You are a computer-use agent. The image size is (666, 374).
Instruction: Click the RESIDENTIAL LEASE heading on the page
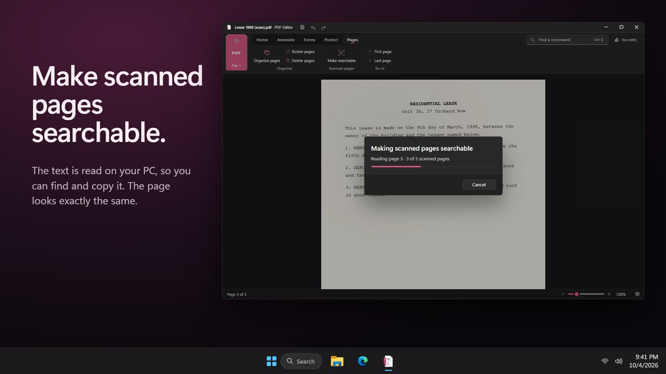[433, 103]
